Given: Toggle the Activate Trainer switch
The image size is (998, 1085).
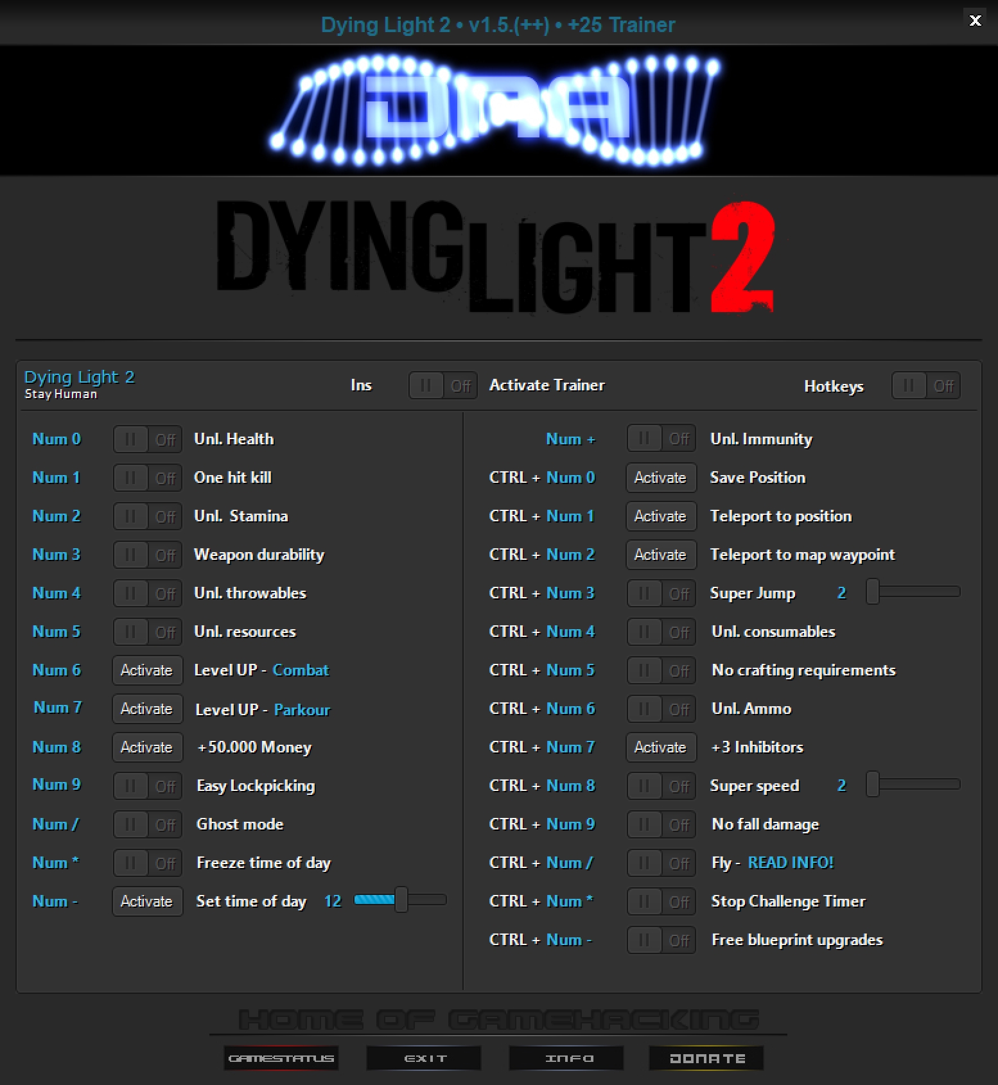Looking at the screenshot, I should pos(443,386).
